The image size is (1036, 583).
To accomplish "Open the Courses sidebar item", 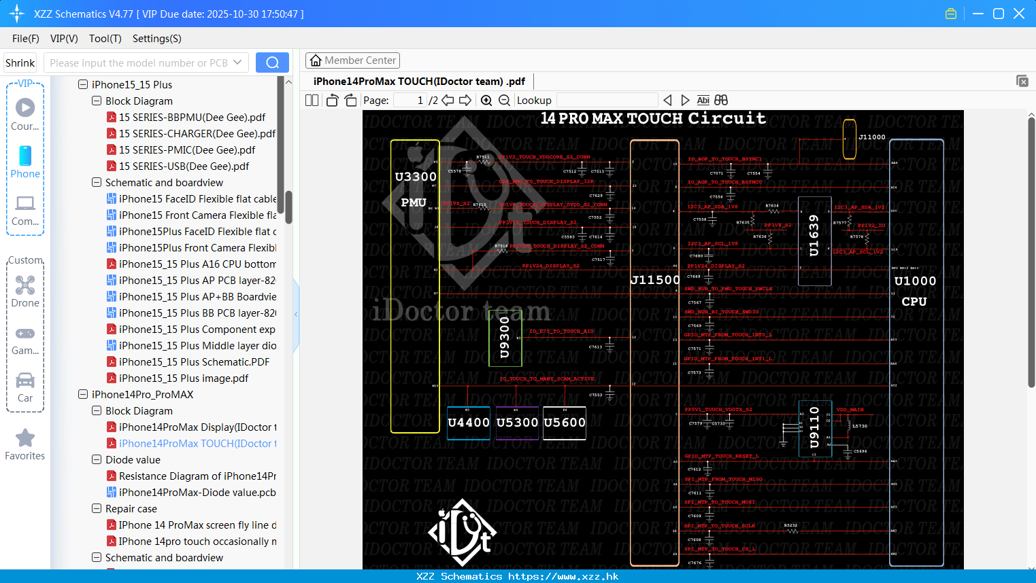I will point(25,114).
